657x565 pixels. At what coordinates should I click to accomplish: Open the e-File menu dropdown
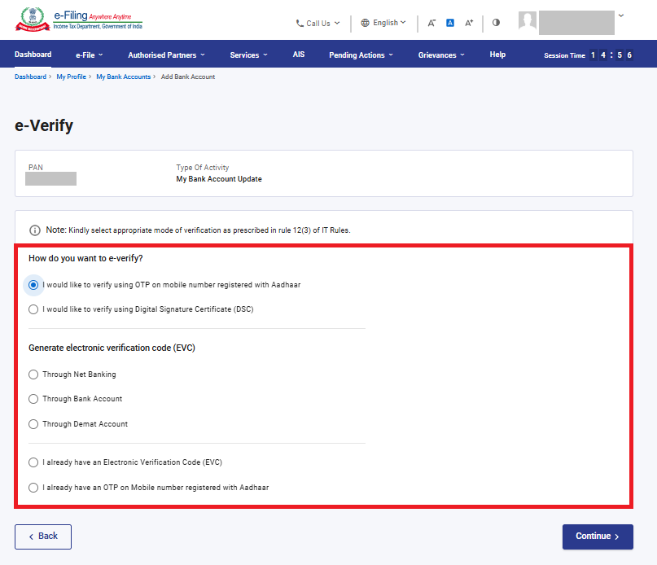point(89,55)
